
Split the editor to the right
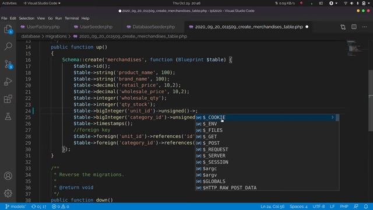[x=354, y=27]
